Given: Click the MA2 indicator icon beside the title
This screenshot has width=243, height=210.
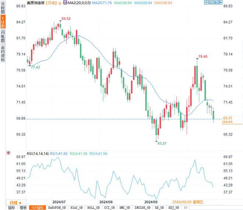Looking at the screenshot, I should 65,2.
